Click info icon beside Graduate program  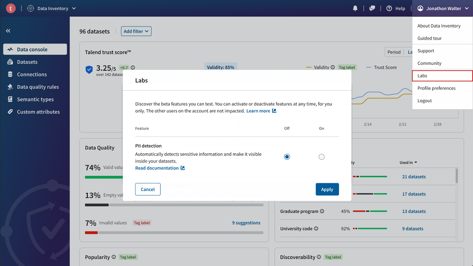click(x=322, y=211)
